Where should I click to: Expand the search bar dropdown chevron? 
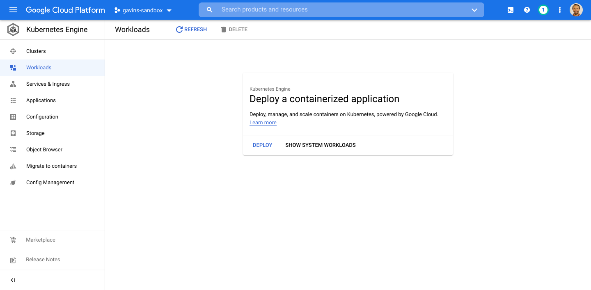474,10
